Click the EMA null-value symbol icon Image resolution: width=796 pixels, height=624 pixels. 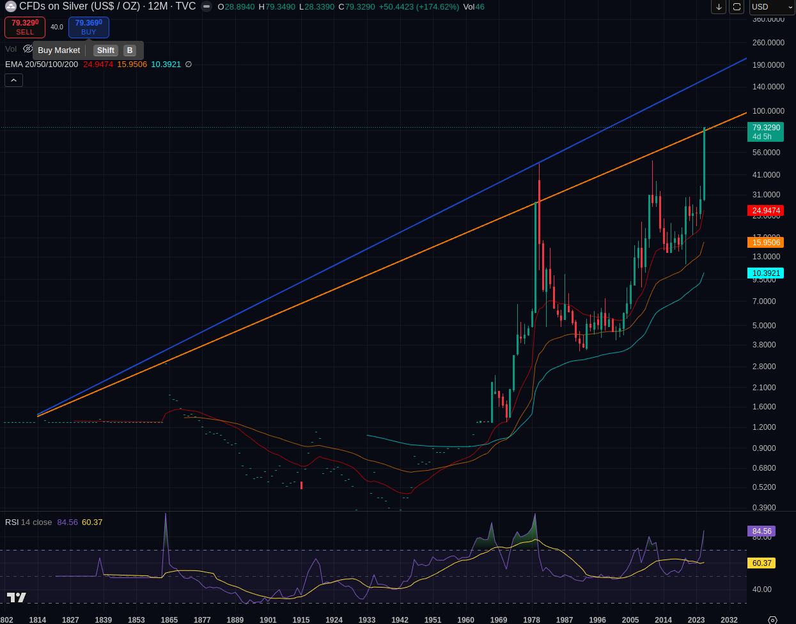coord(189,65)
